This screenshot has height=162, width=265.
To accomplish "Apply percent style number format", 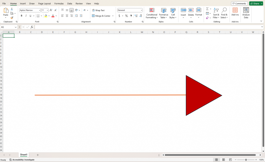I will click(126, 16).
